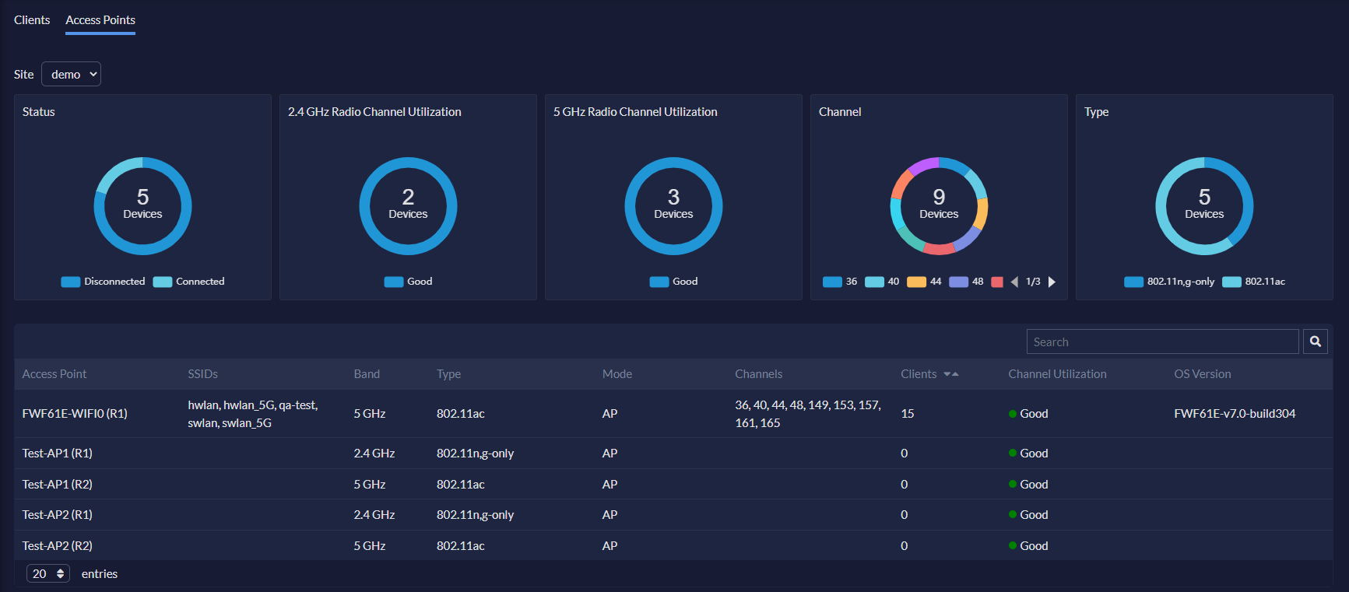Viewport: 1349px width, 592px height.
Task: Click the search magnifier icon button
Action: [1315, 342]
